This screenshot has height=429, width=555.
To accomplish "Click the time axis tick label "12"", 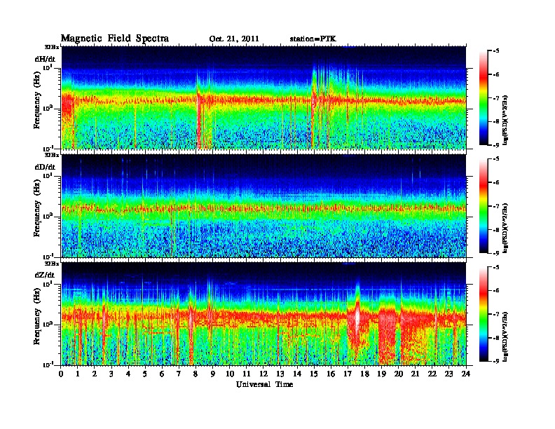I will click(263, 374).
